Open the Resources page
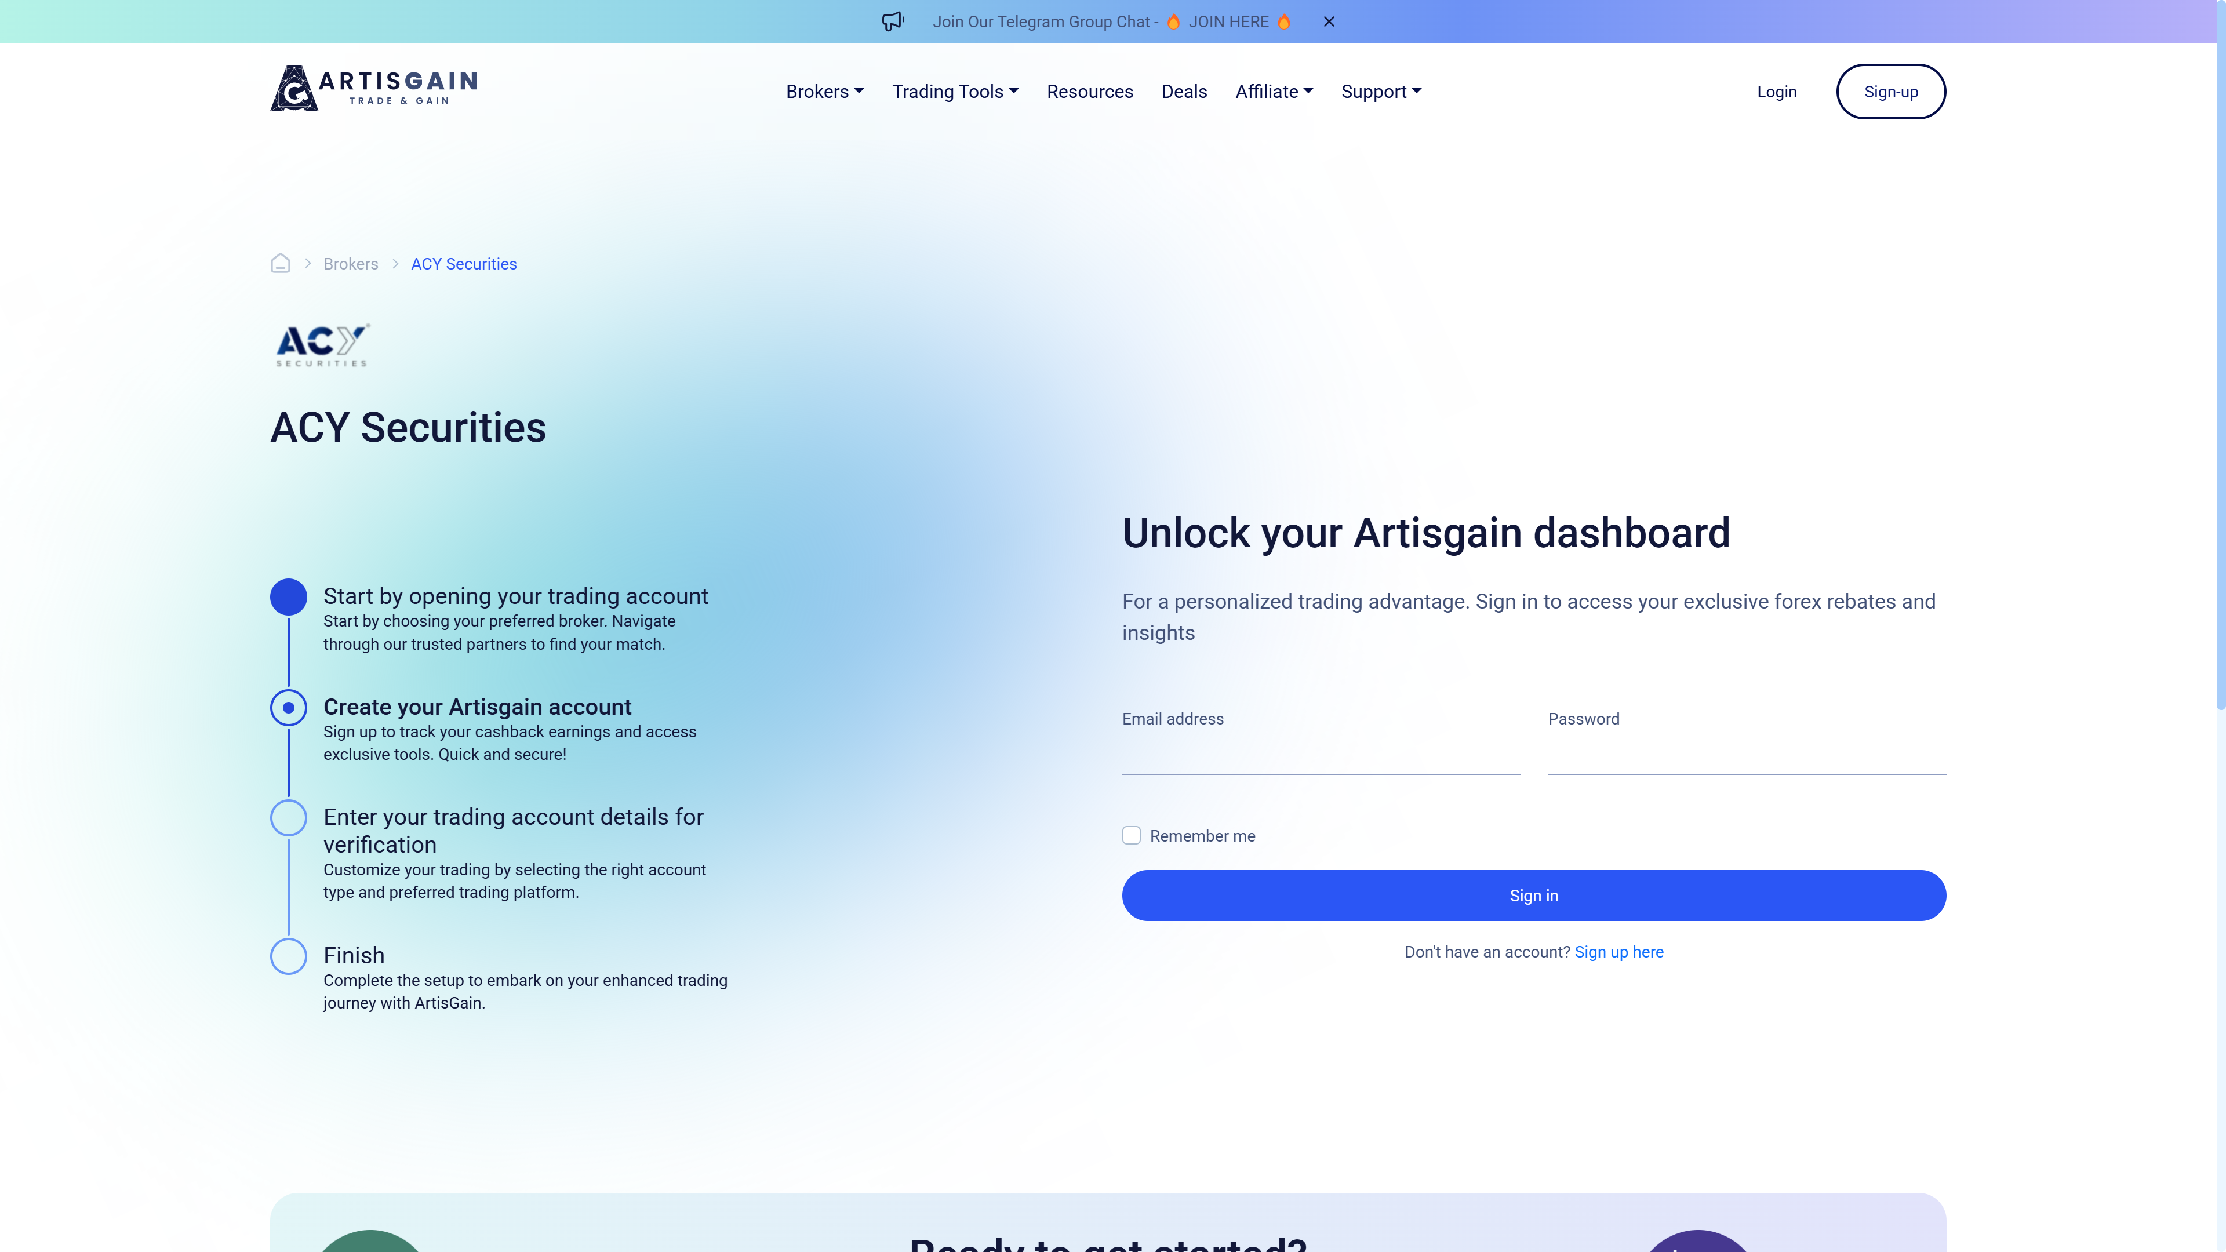Image resolution: width=2226 pixels, height=1252 pixels. [x=1090, y=92]
